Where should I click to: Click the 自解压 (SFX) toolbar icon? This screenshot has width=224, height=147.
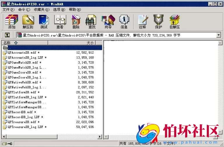tap(174, 21)
